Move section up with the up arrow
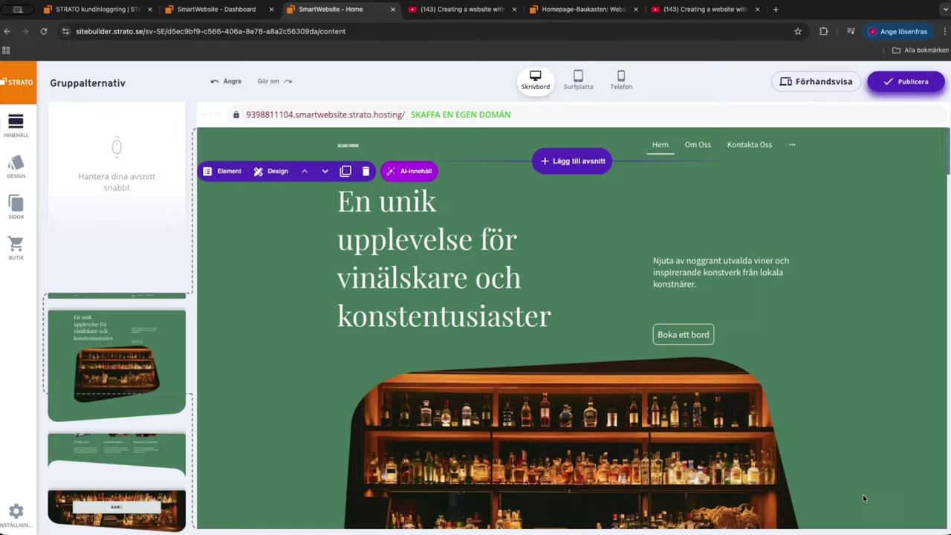Viewport: 951px width, 535px height. click(305, 171)
